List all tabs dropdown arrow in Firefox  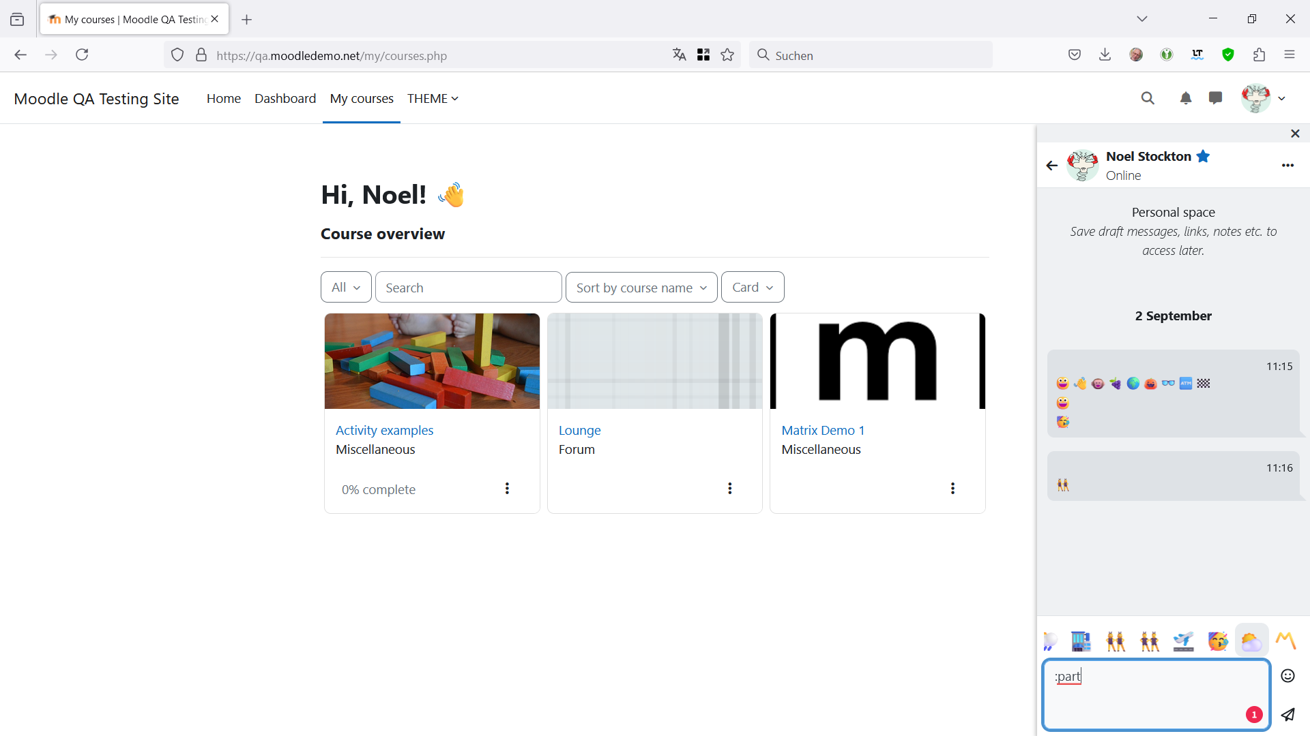pyautogui.click(x=1141, y=19)
